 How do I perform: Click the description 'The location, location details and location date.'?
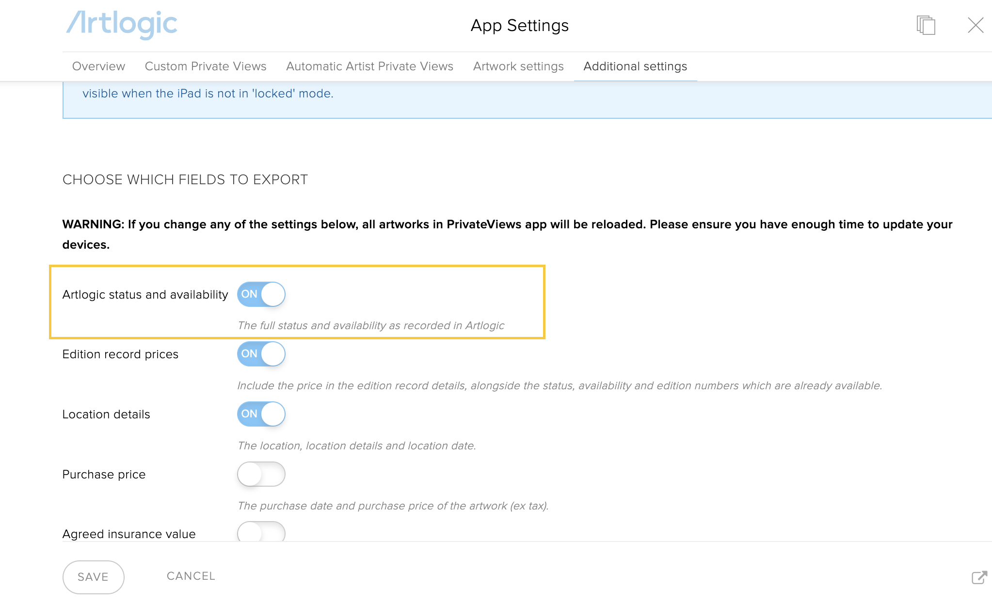pos(357,446)
